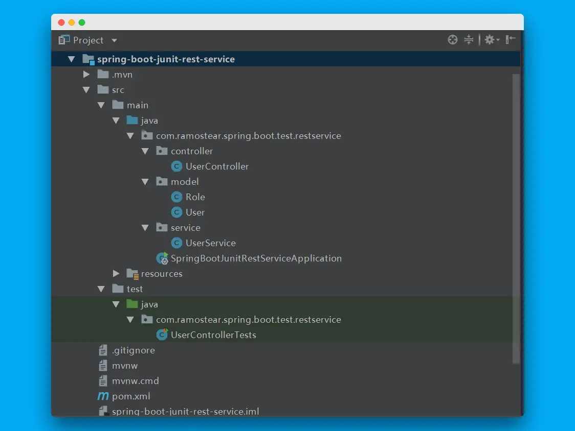Click the green test java folder icon
Image resolution: width=575 pixels, height=431 pixels.
coord(132,304)
